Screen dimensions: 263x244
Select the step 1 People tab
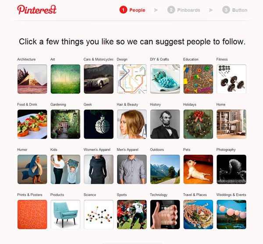tap(132, 10)
